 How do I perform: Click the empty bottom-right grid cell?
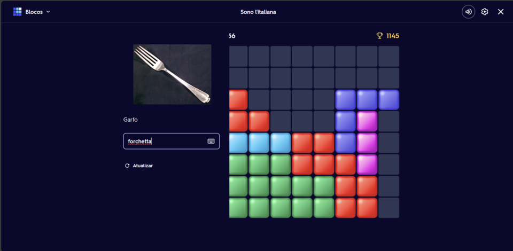click(x=388, y=208)
